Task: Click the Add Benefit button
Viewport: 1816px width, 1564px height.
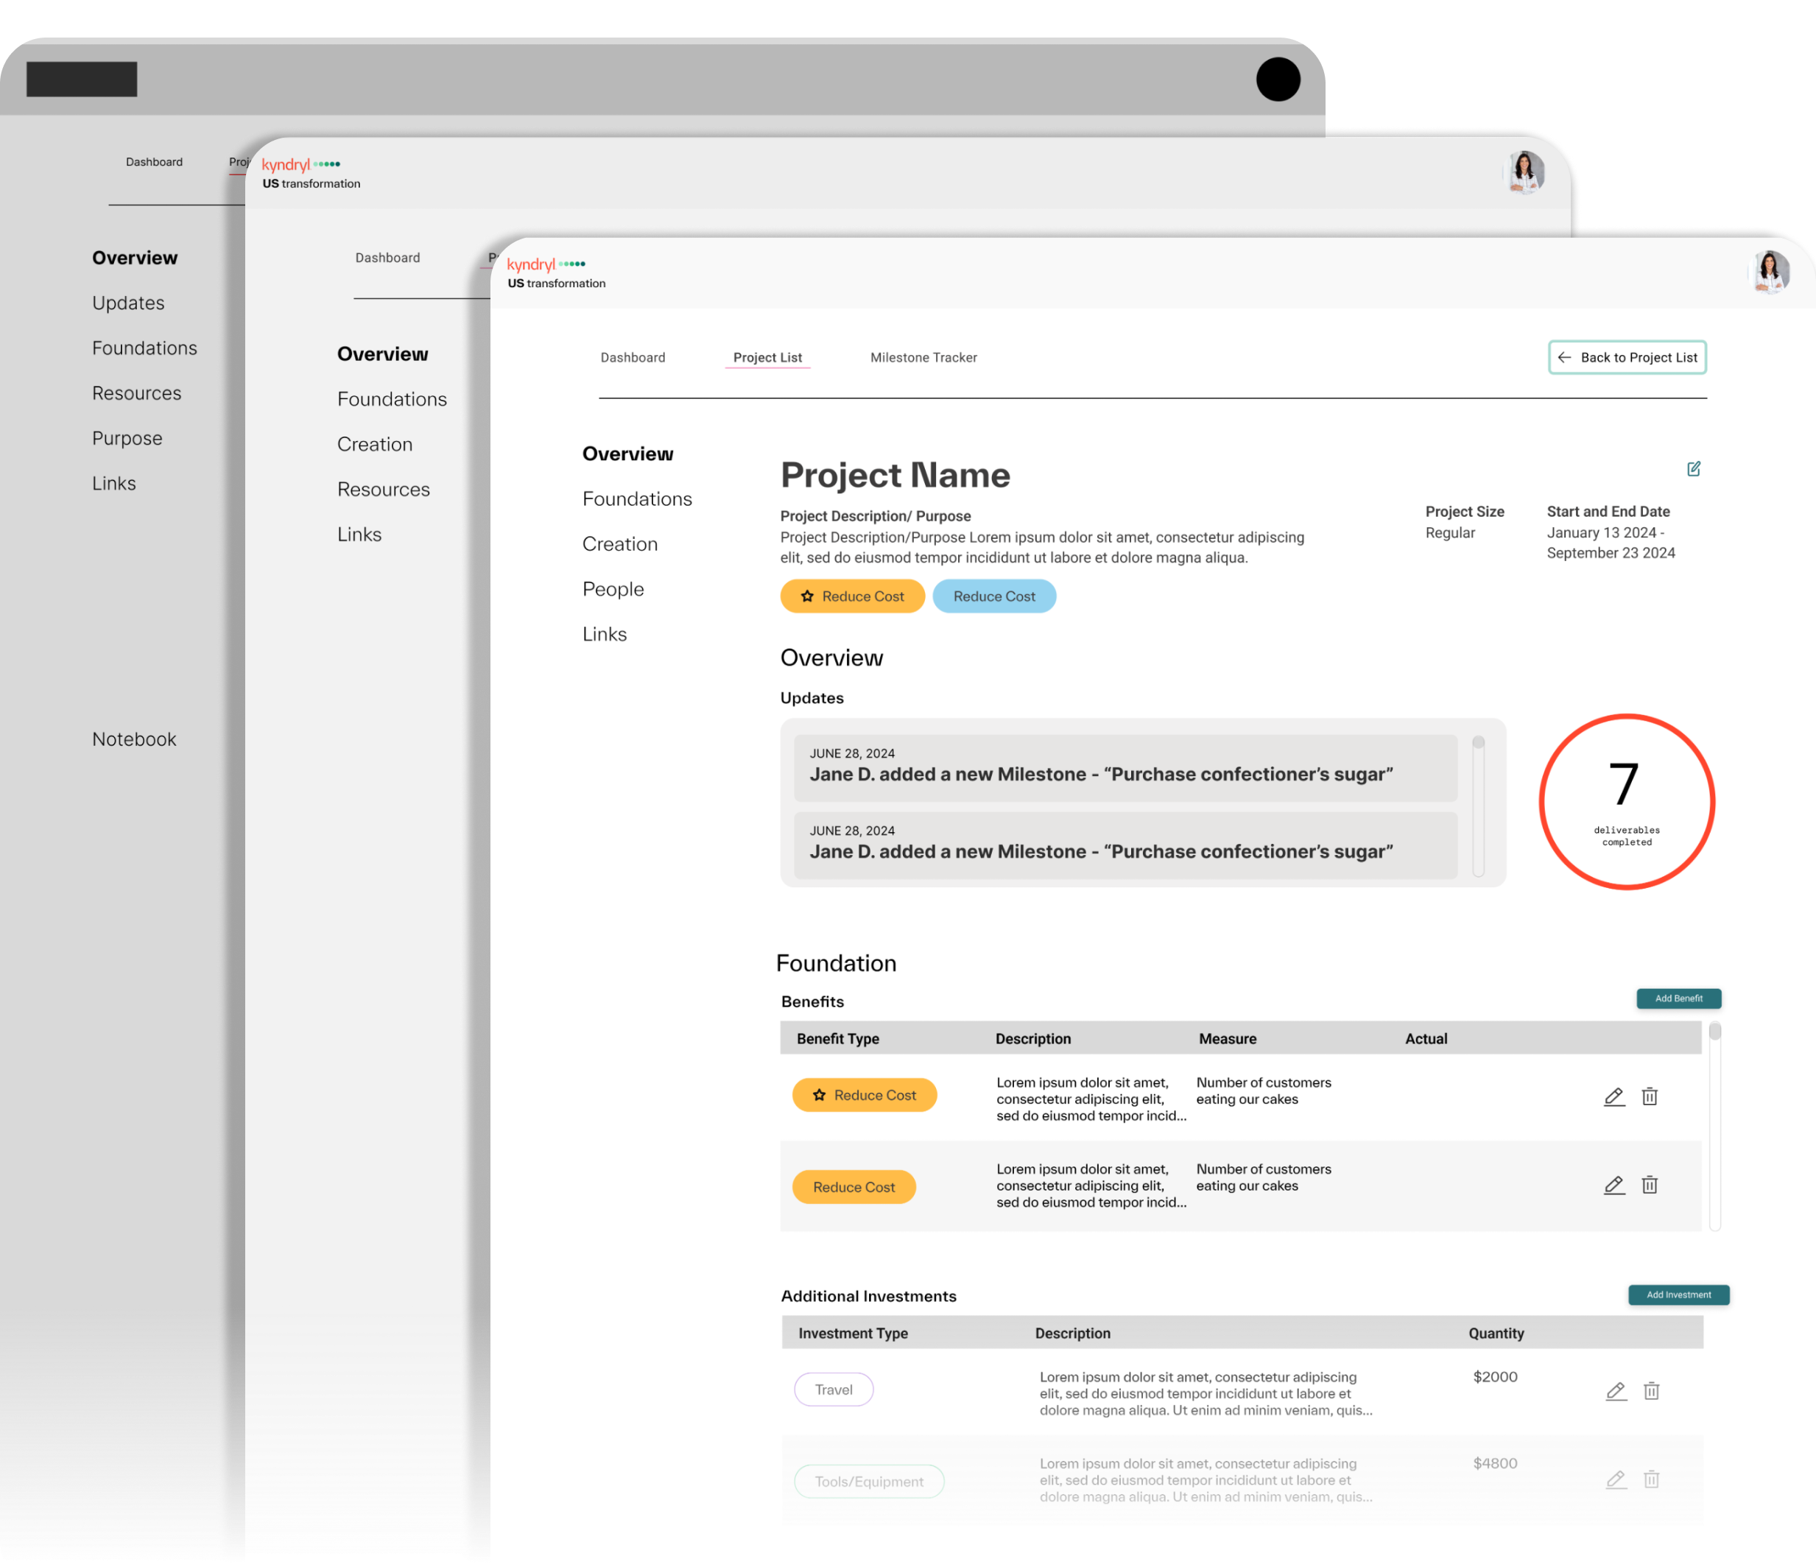Action: 1678,998
